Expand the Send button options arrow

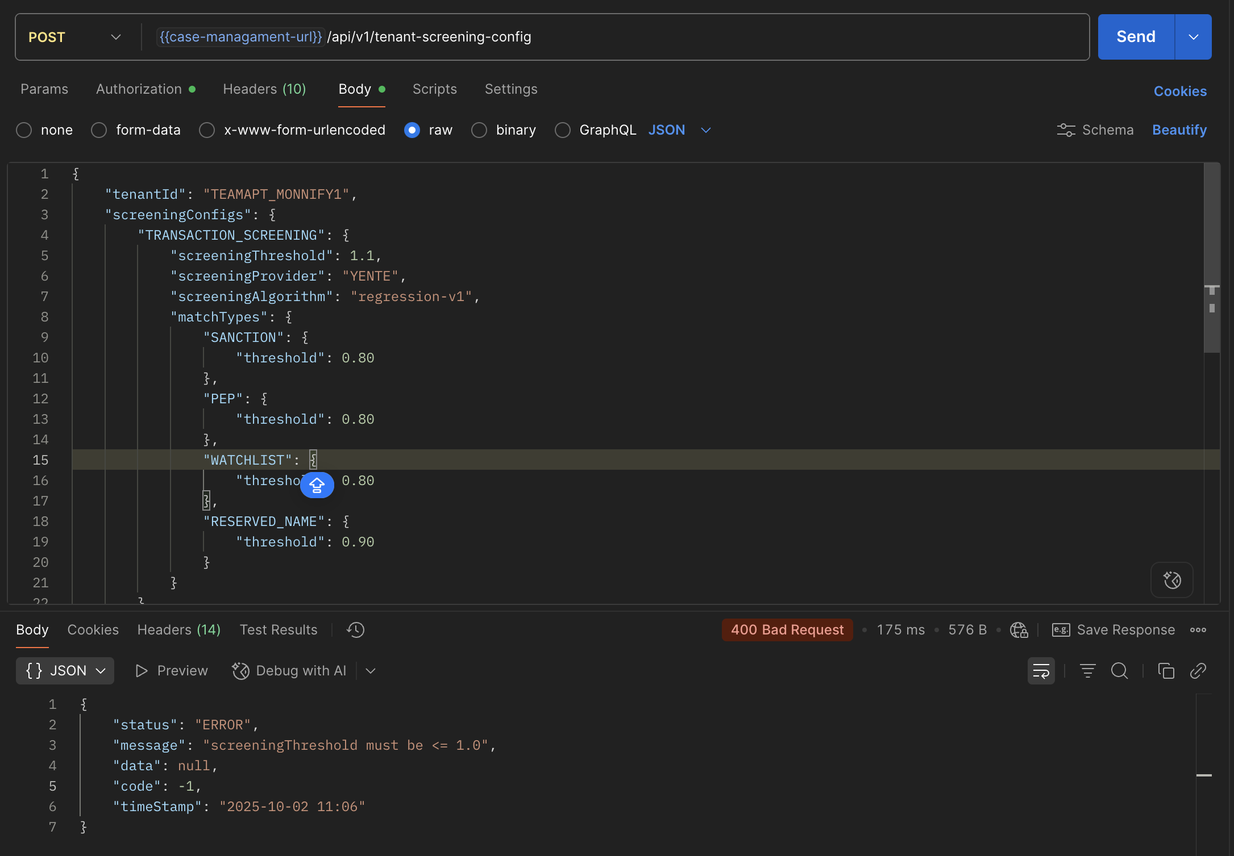click(1193, 37)
